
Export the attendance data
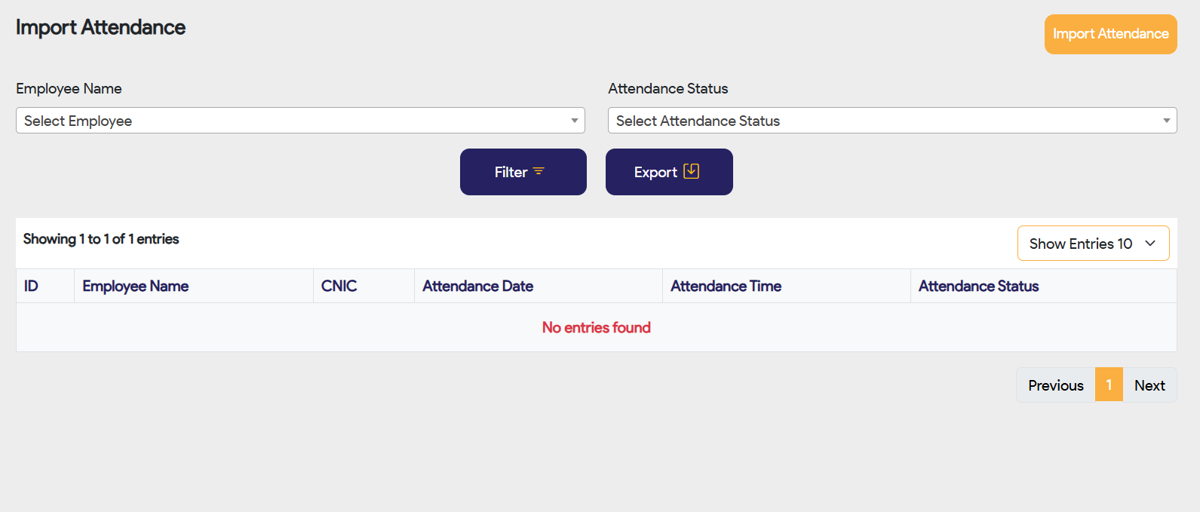(x=668, y=171)
